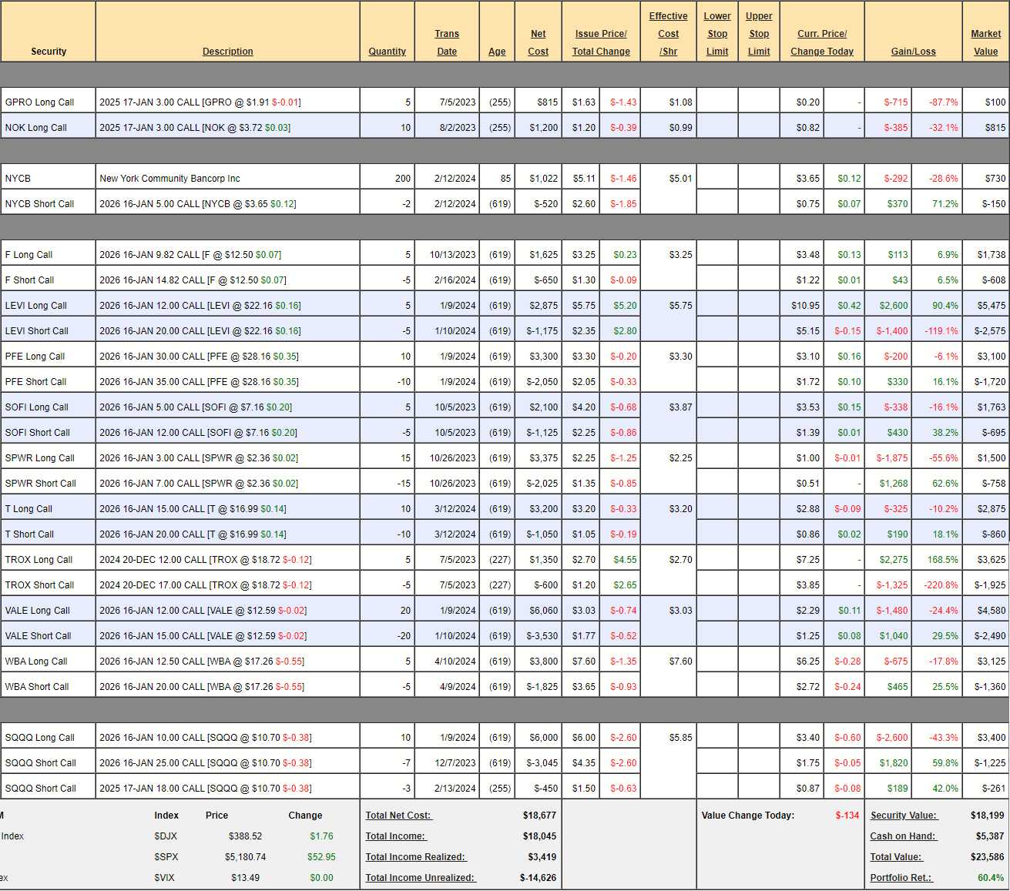Open the Total Net Cost link
The image size is (1010, 891).
pos(398,816)
